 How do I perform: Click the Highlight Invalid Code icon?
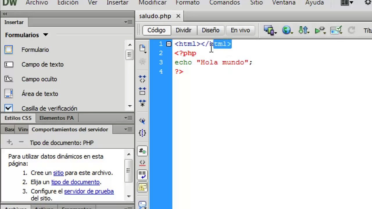142,163
